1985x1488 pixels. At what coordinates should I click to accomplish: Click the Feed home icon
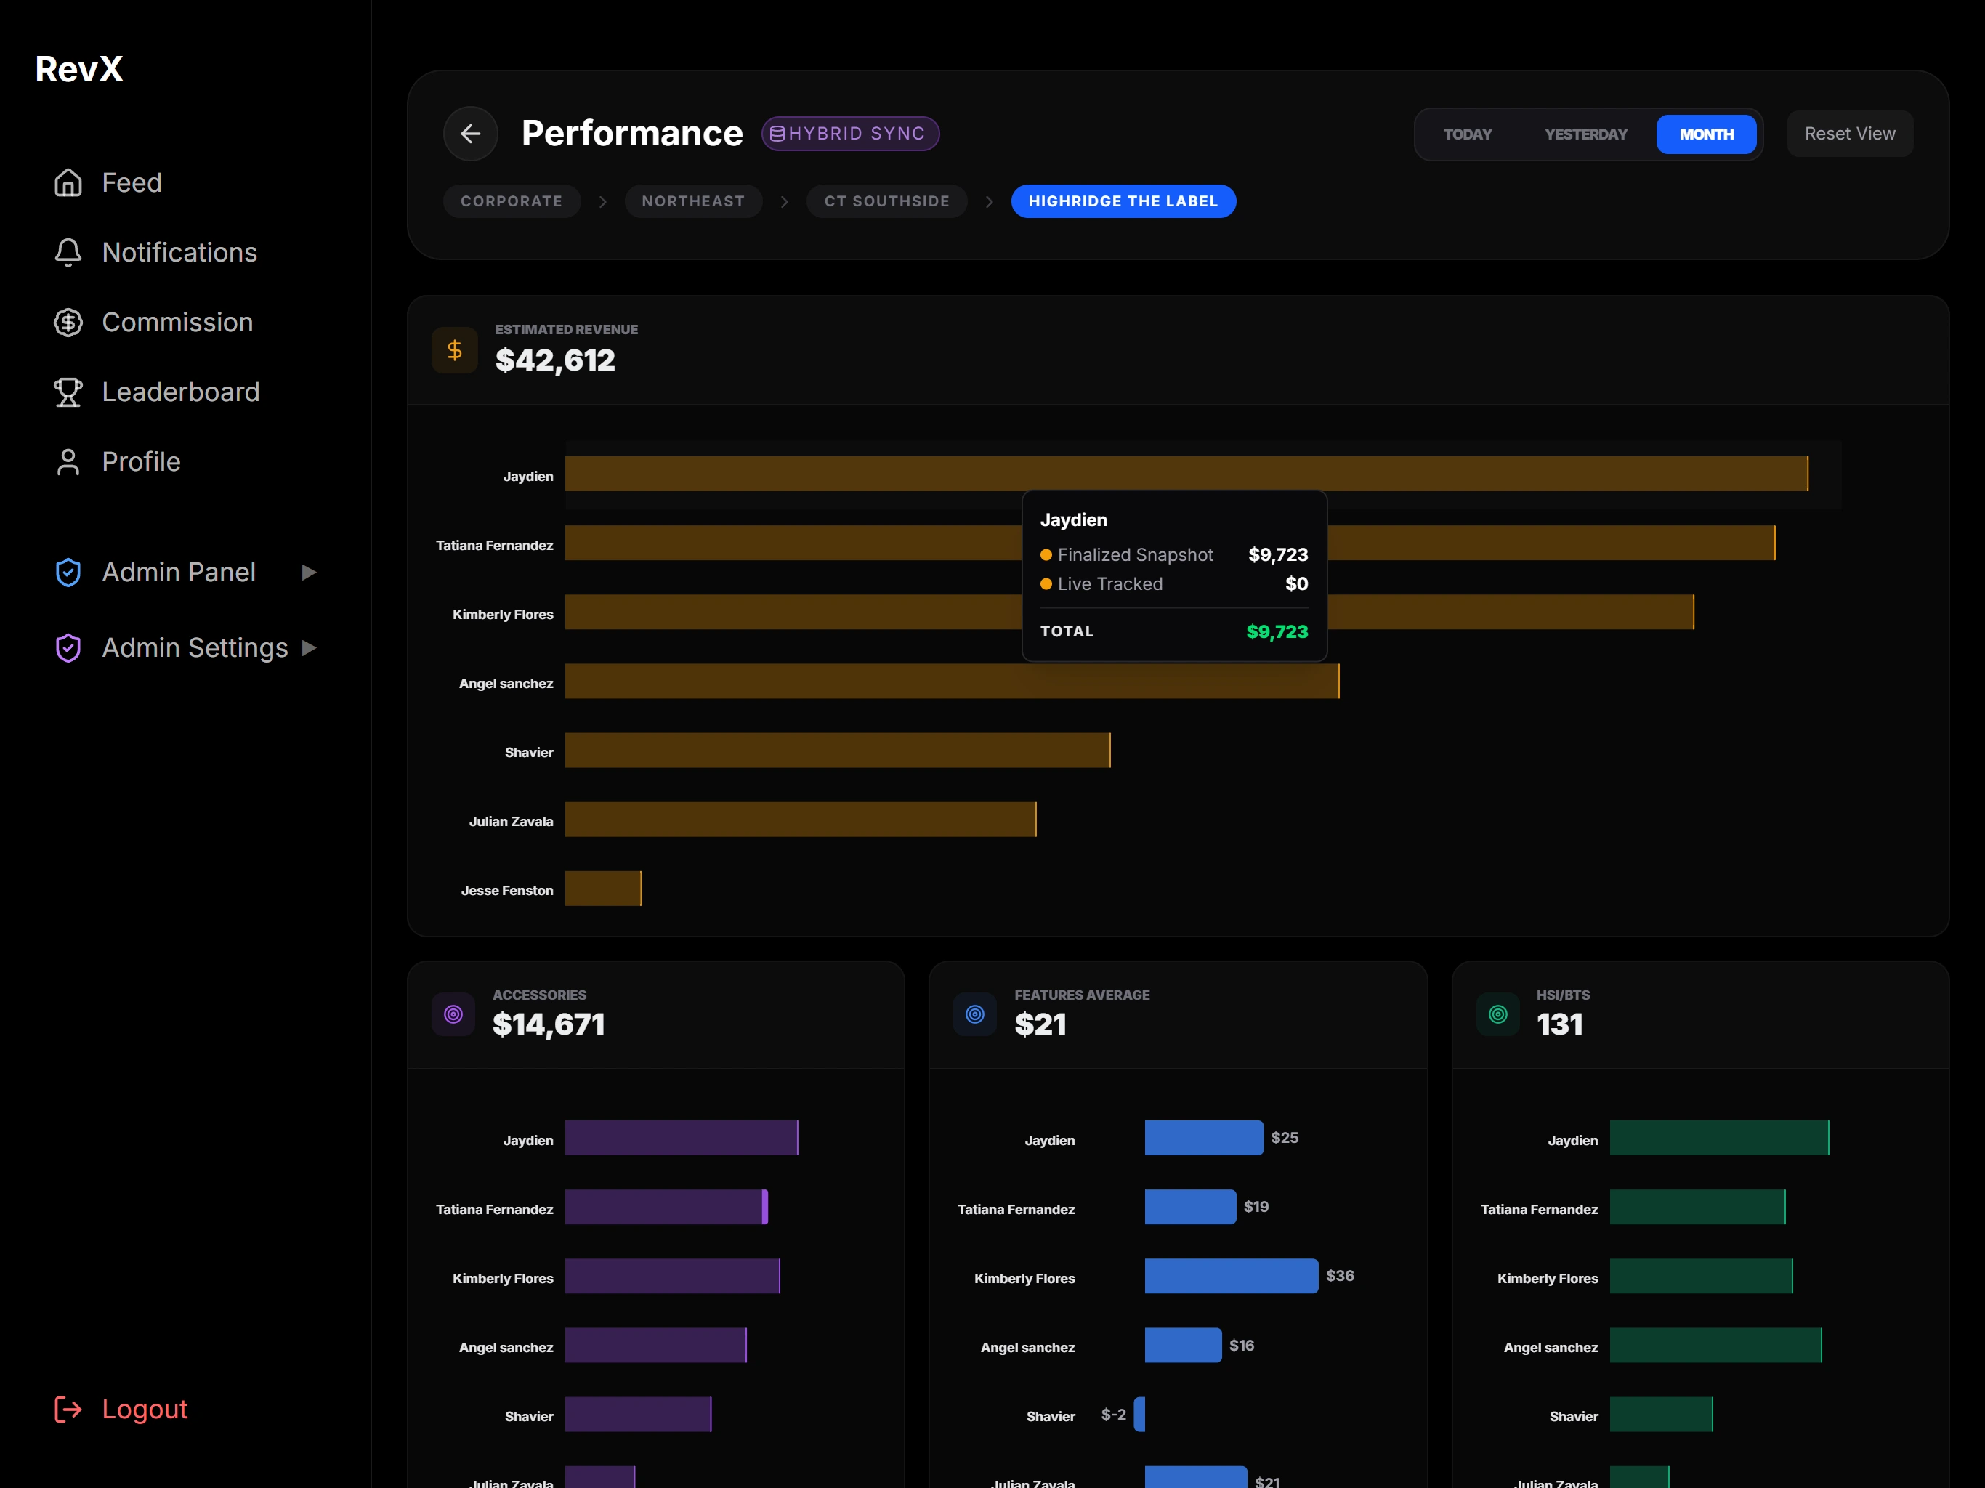point(68,183)
